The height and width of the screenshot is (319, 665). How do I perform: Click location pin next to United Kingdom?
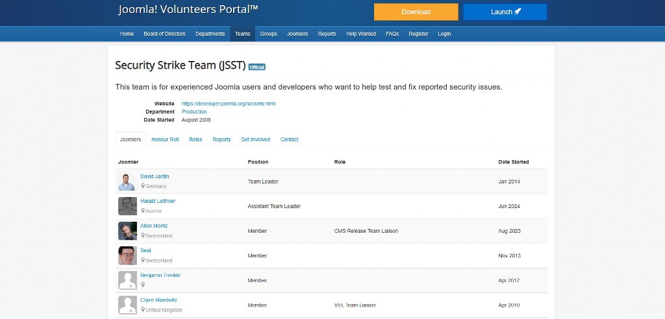click(143, 310)
